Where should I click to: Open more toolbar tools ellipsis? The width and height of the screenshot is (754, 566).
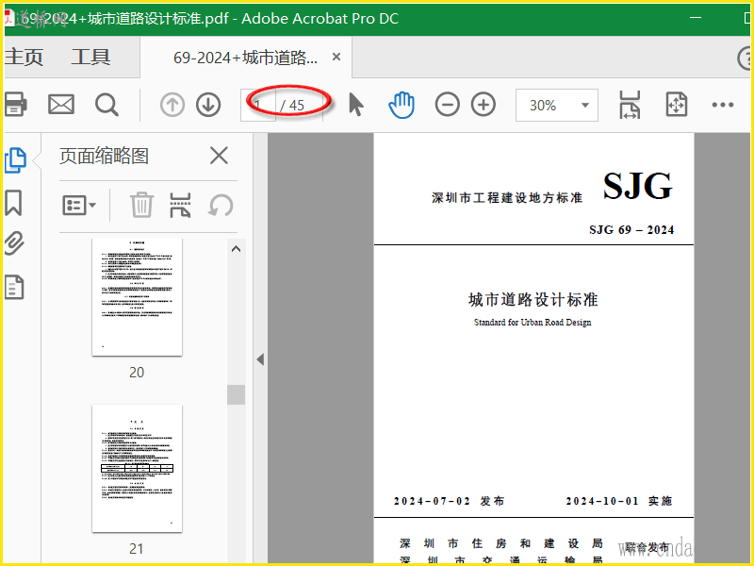click(x=723, y=105)
